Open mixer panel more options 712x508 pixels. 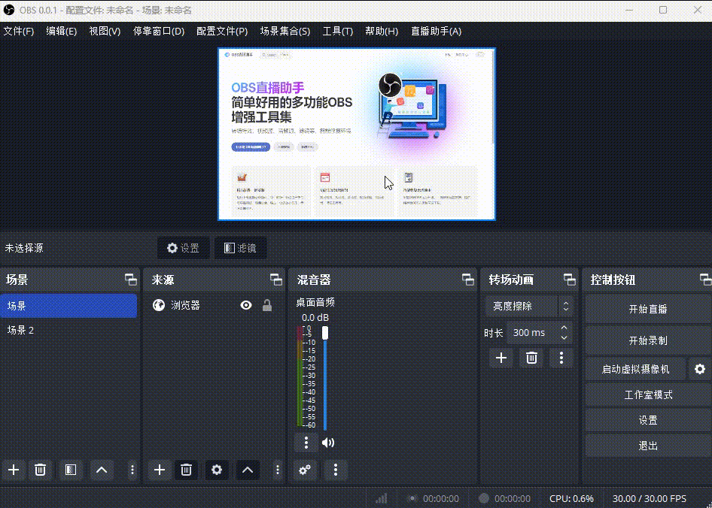point(336,470)
